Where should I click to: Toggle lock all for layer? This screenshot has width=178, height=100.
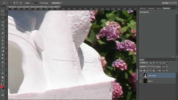pyautogui.click(x=154, y=71)
